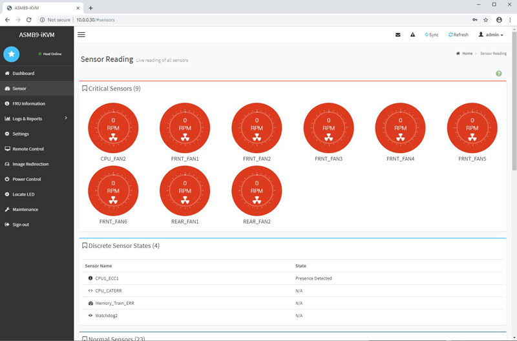Click the green help question mark icon
This screenshot has width=517, height=341.
[x=498, y=74]
